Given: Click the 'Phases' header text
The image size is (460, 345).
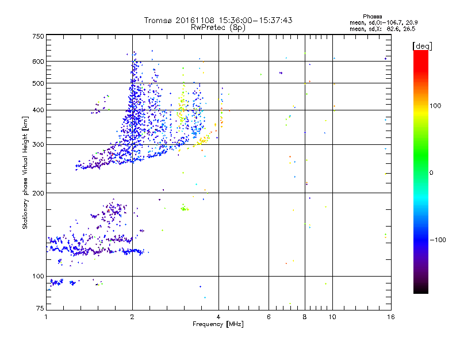Looking at the screenshot, I should pos(372,17).
